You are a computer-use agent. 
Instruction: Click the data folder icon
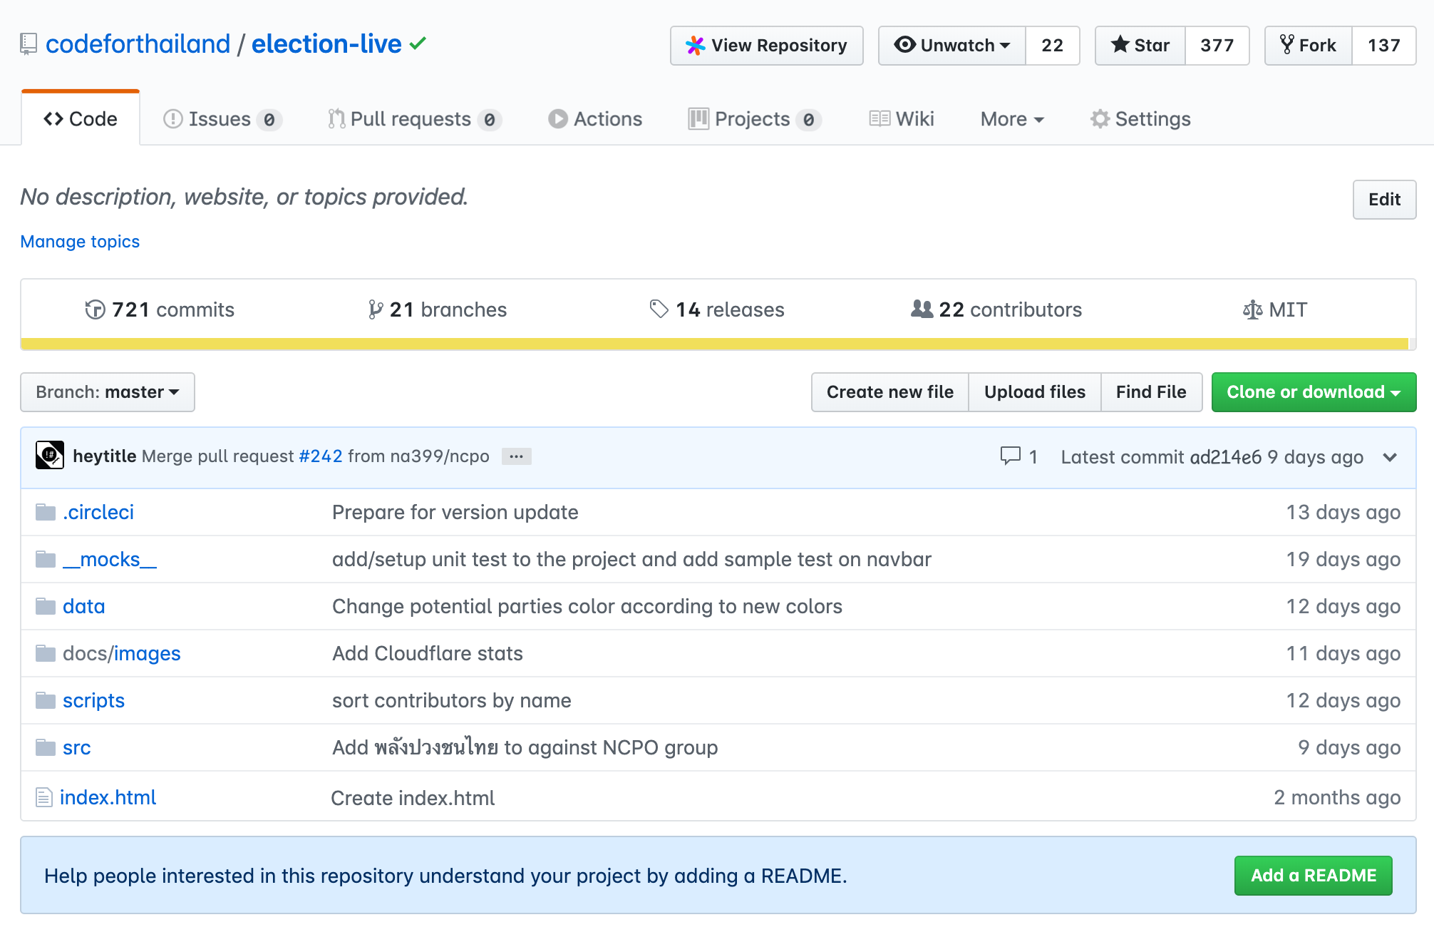pos(46,606)
